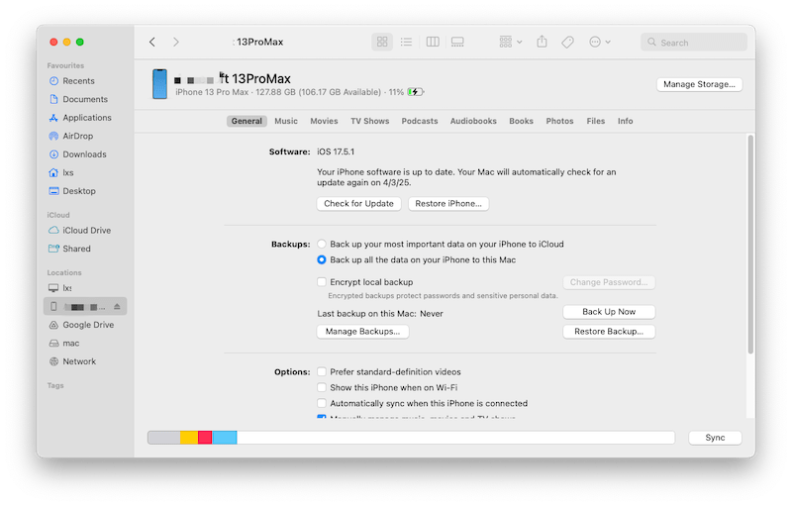Screen dimensions: 792x506
Task: Enable Prefer standard-definition videos
Action: (322, 372)
